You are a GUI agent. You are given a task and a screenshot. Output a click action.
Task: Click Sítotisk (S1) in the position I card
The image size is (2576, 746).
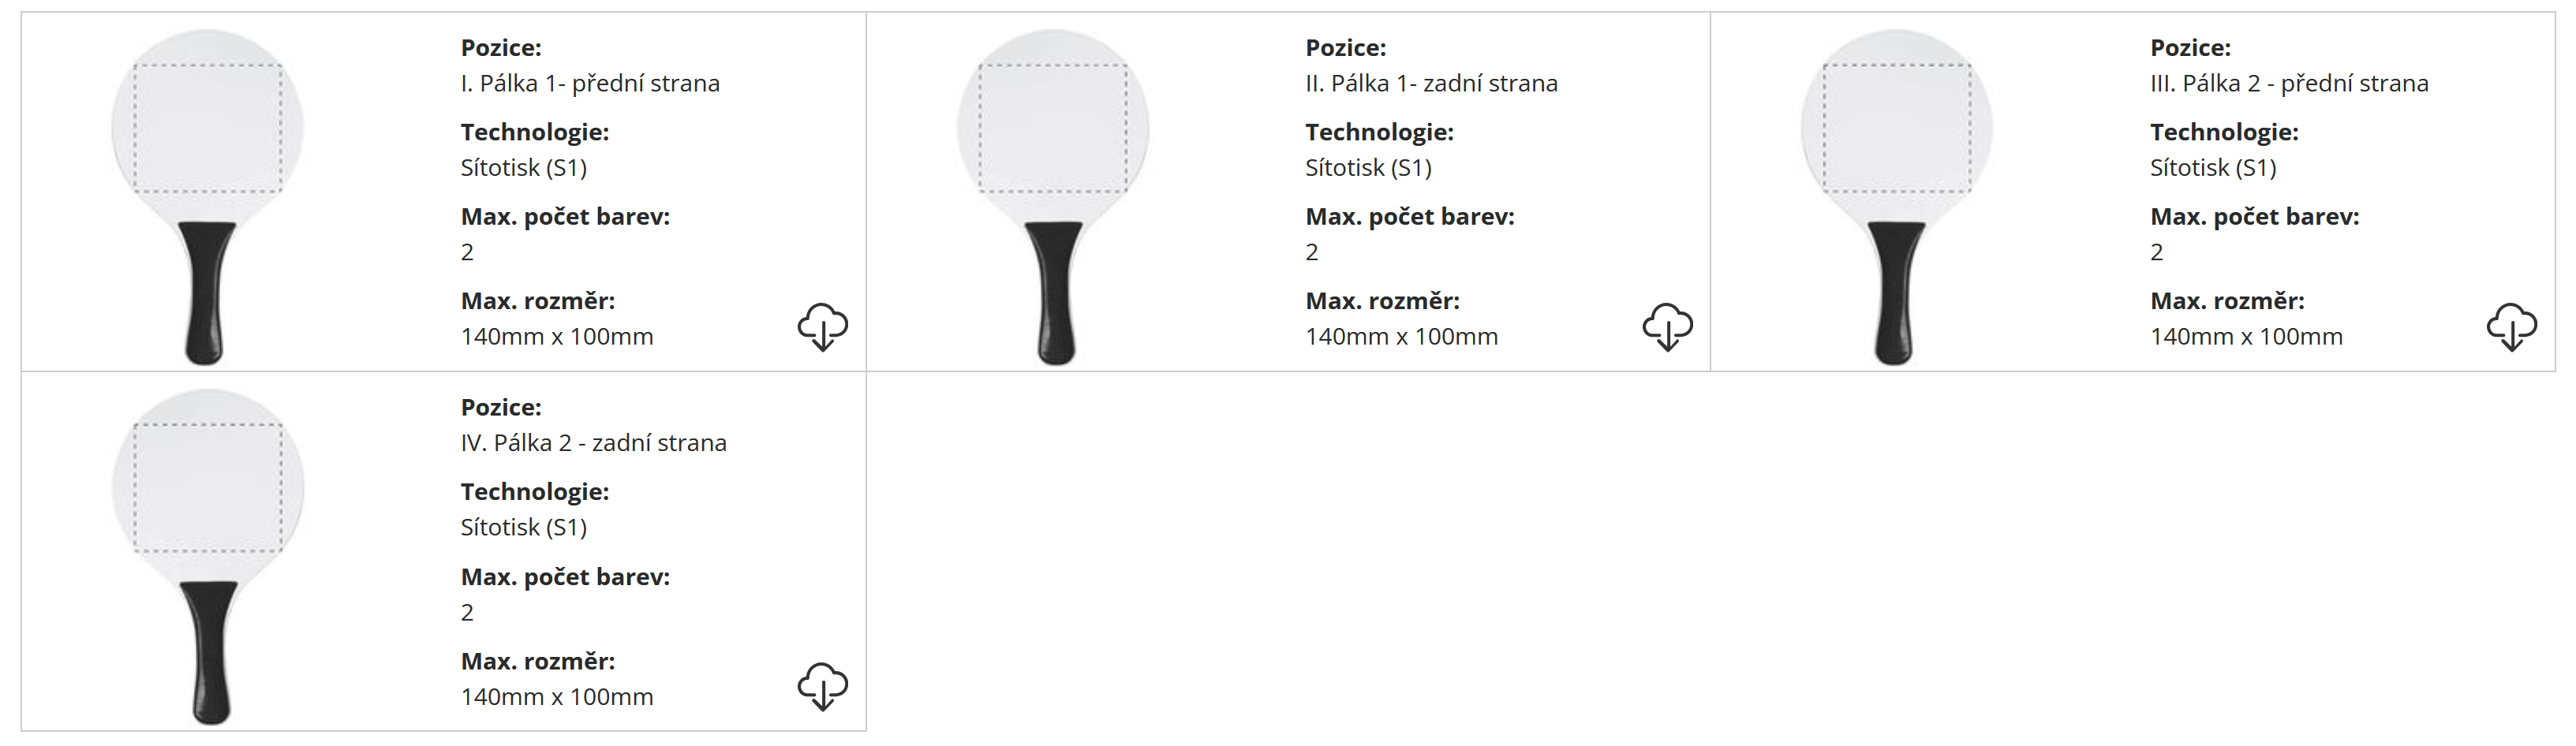pos(523,168)
